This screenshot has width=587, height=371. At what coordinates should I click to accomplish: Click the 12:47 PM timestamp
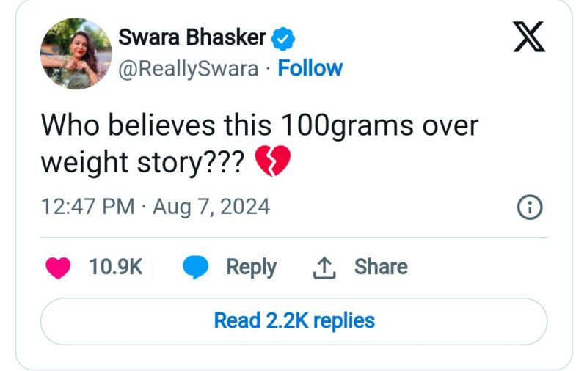click(x=87, y=207)
